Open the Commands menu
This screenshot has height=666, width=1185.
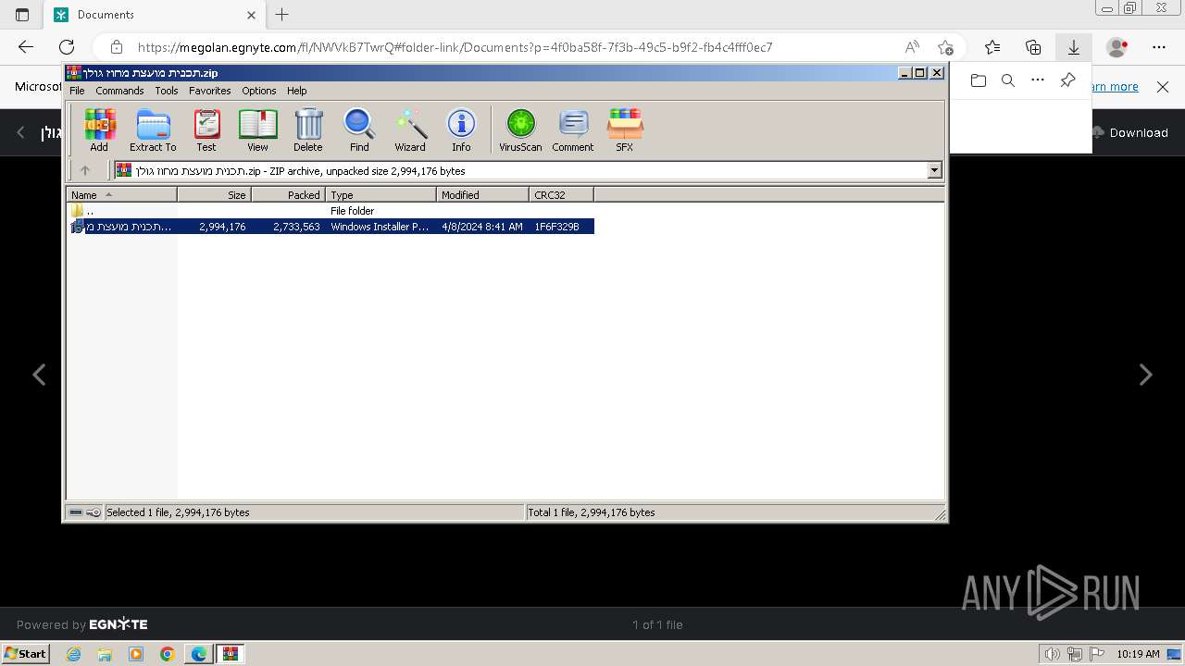(119, 91)
